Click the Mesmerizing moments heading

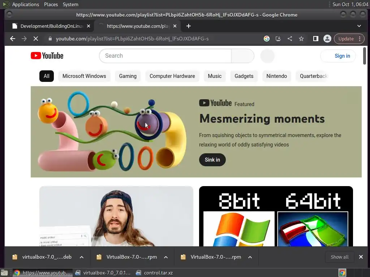[262, 118]
